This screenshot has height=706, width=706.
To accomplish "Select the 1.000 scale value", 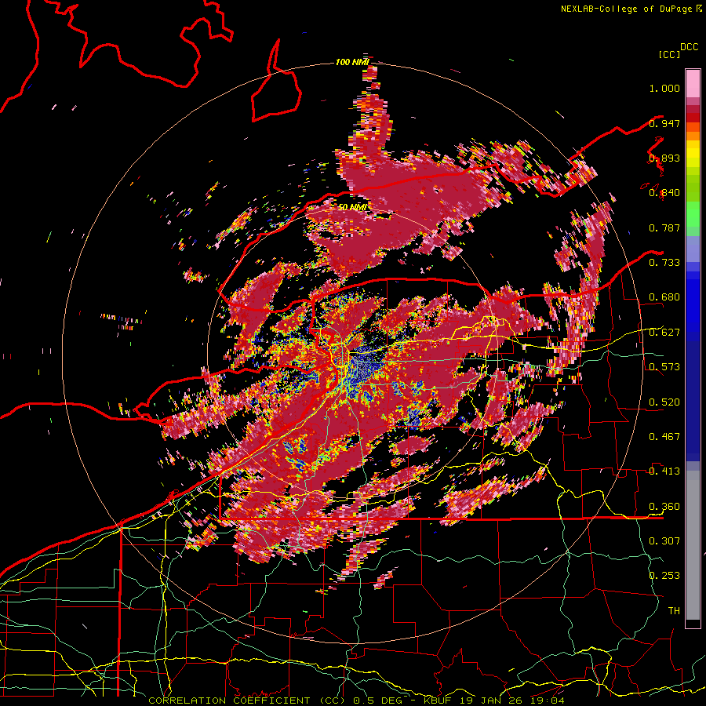I will (x=664, y=88).
